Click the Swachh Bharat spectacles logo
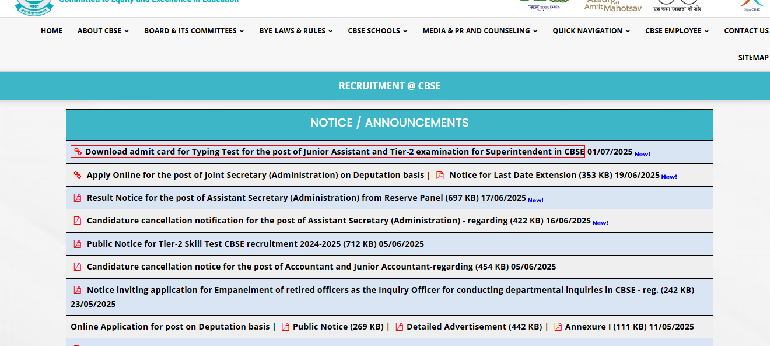The image size is (770, 346). 677,5
